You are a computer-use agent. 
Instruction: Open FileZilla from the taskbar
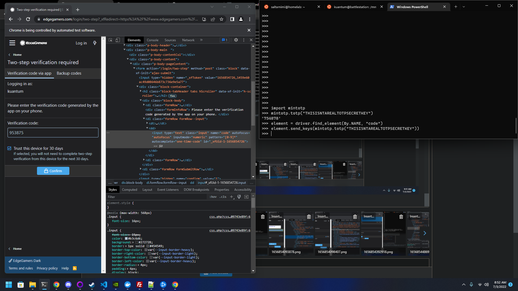point(139,285)
